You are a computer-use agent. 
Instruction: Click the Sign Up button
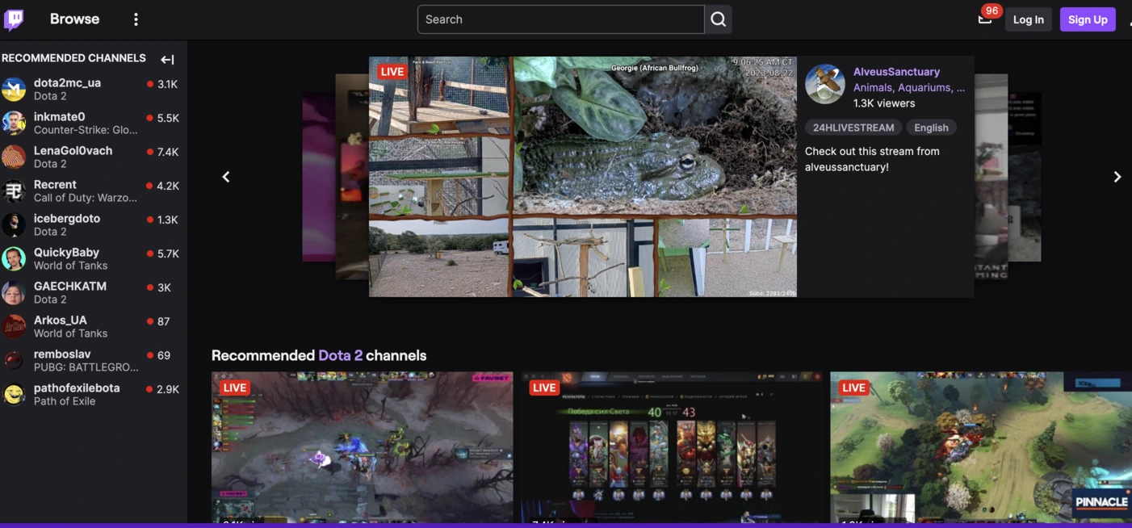tap(1088, 19)
